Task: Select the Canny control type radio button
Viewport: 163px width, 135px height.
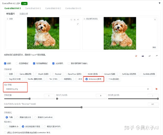Action: [x=17, y=74]
